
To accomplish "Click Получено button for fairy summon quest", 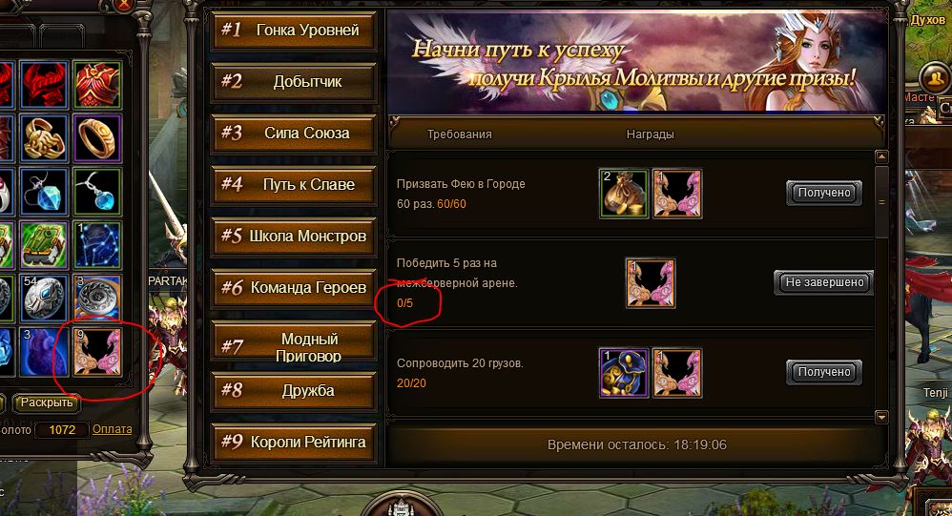I will (824, 193).
